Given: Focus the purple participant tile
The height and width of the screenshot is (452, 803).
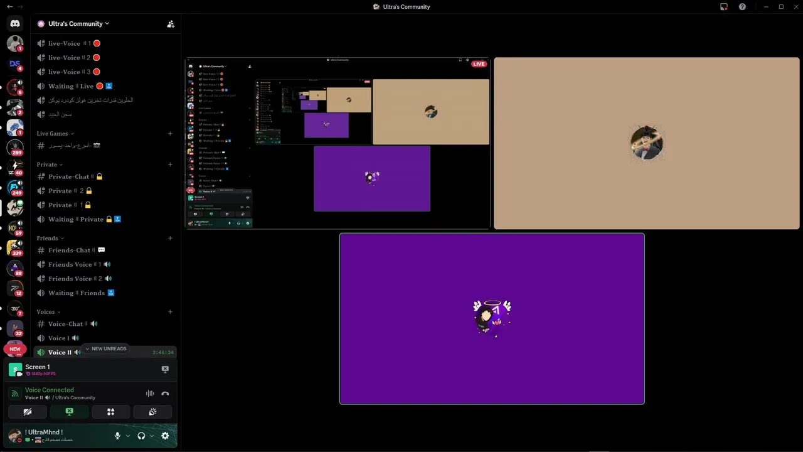Looking at the screenshot, I should click(x=492, y=318).
